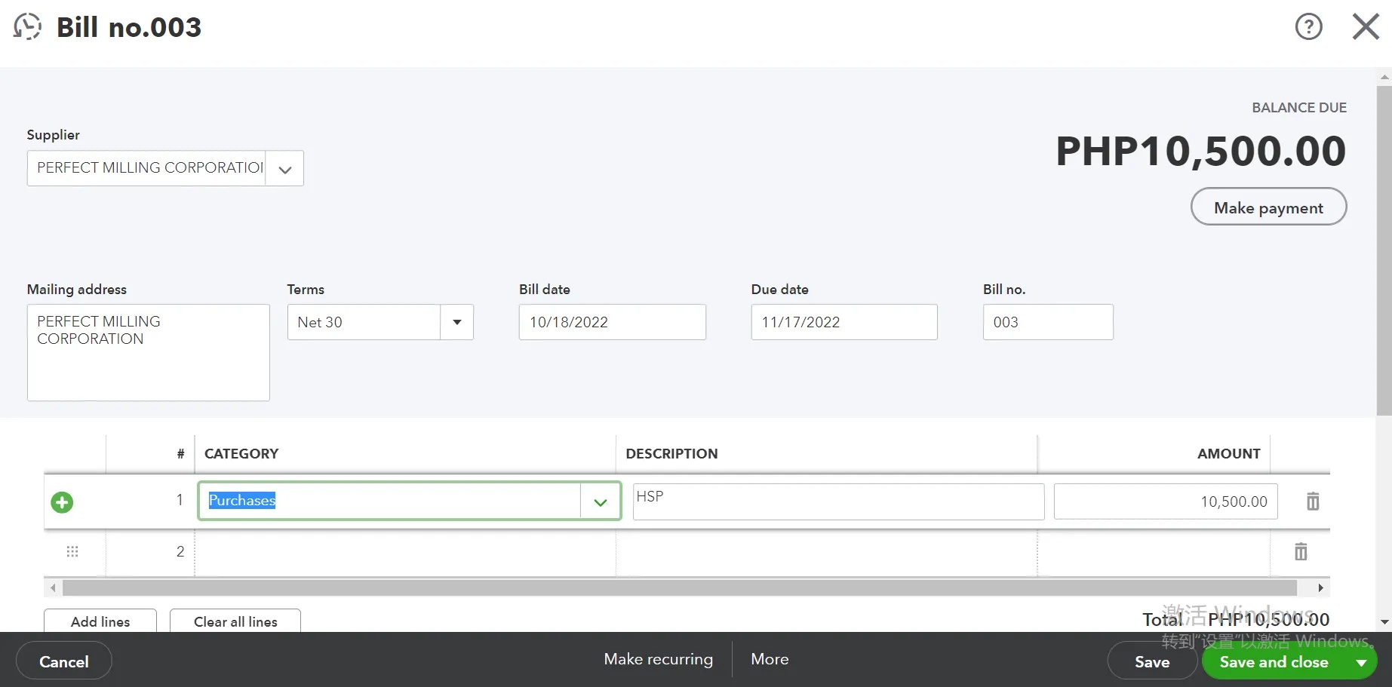Image resolution: width=1392 pixels, height=687 pixels.
Task: Click the AMOUNT column header
Action: (1228, 453)
